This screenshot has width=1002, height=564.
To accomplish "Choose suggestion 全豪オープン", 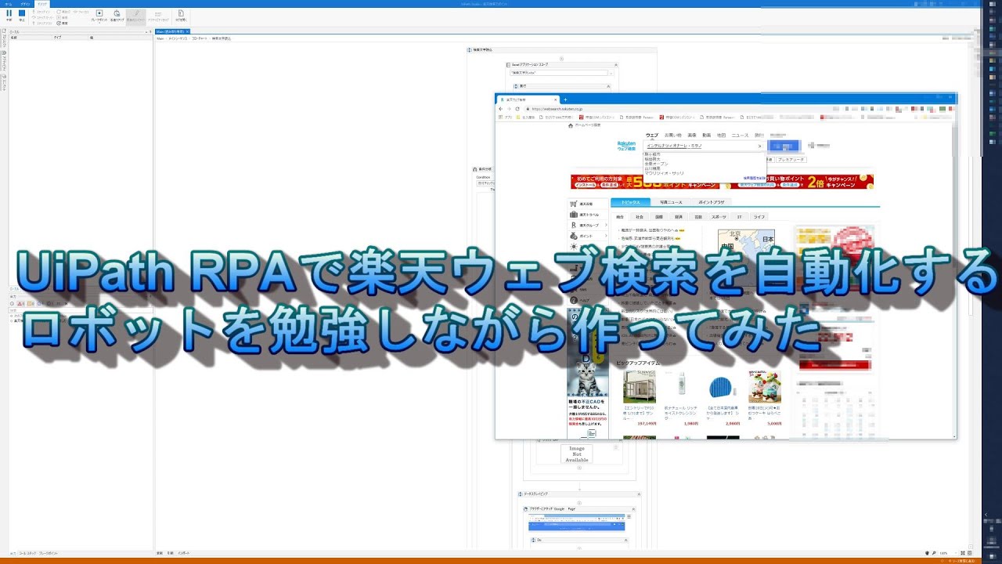I will point(657,163).
